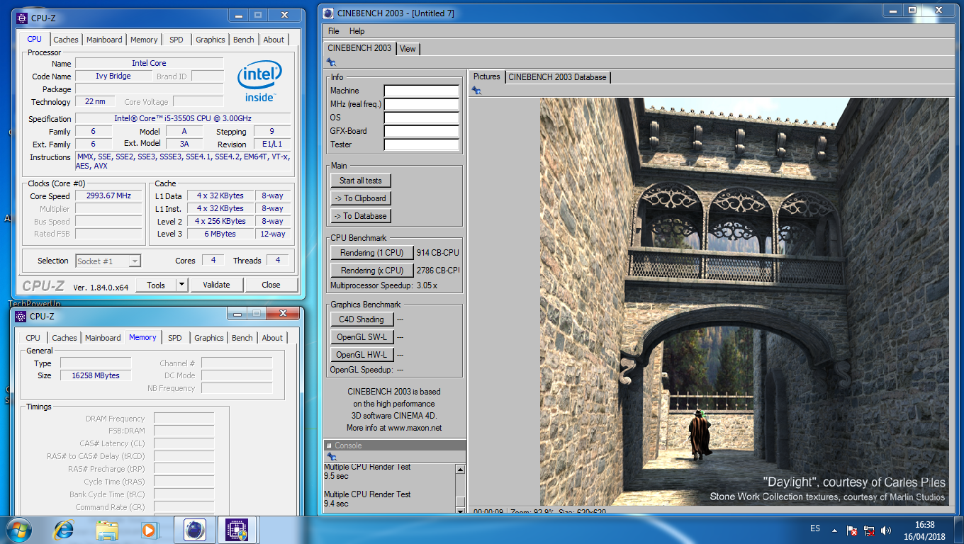Click the Multiprocessor Speedup 3.05 x text

[383, 285]
